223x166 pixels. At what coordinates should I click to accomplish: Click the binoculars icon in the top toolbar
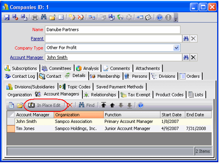click(44, 17)
